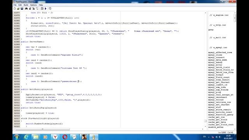This screenshot has width=249, height=140.
Task: Click the 'public AntiBunny(playerid)' code line
Action: pyautogui.click(x=37, y=89)
